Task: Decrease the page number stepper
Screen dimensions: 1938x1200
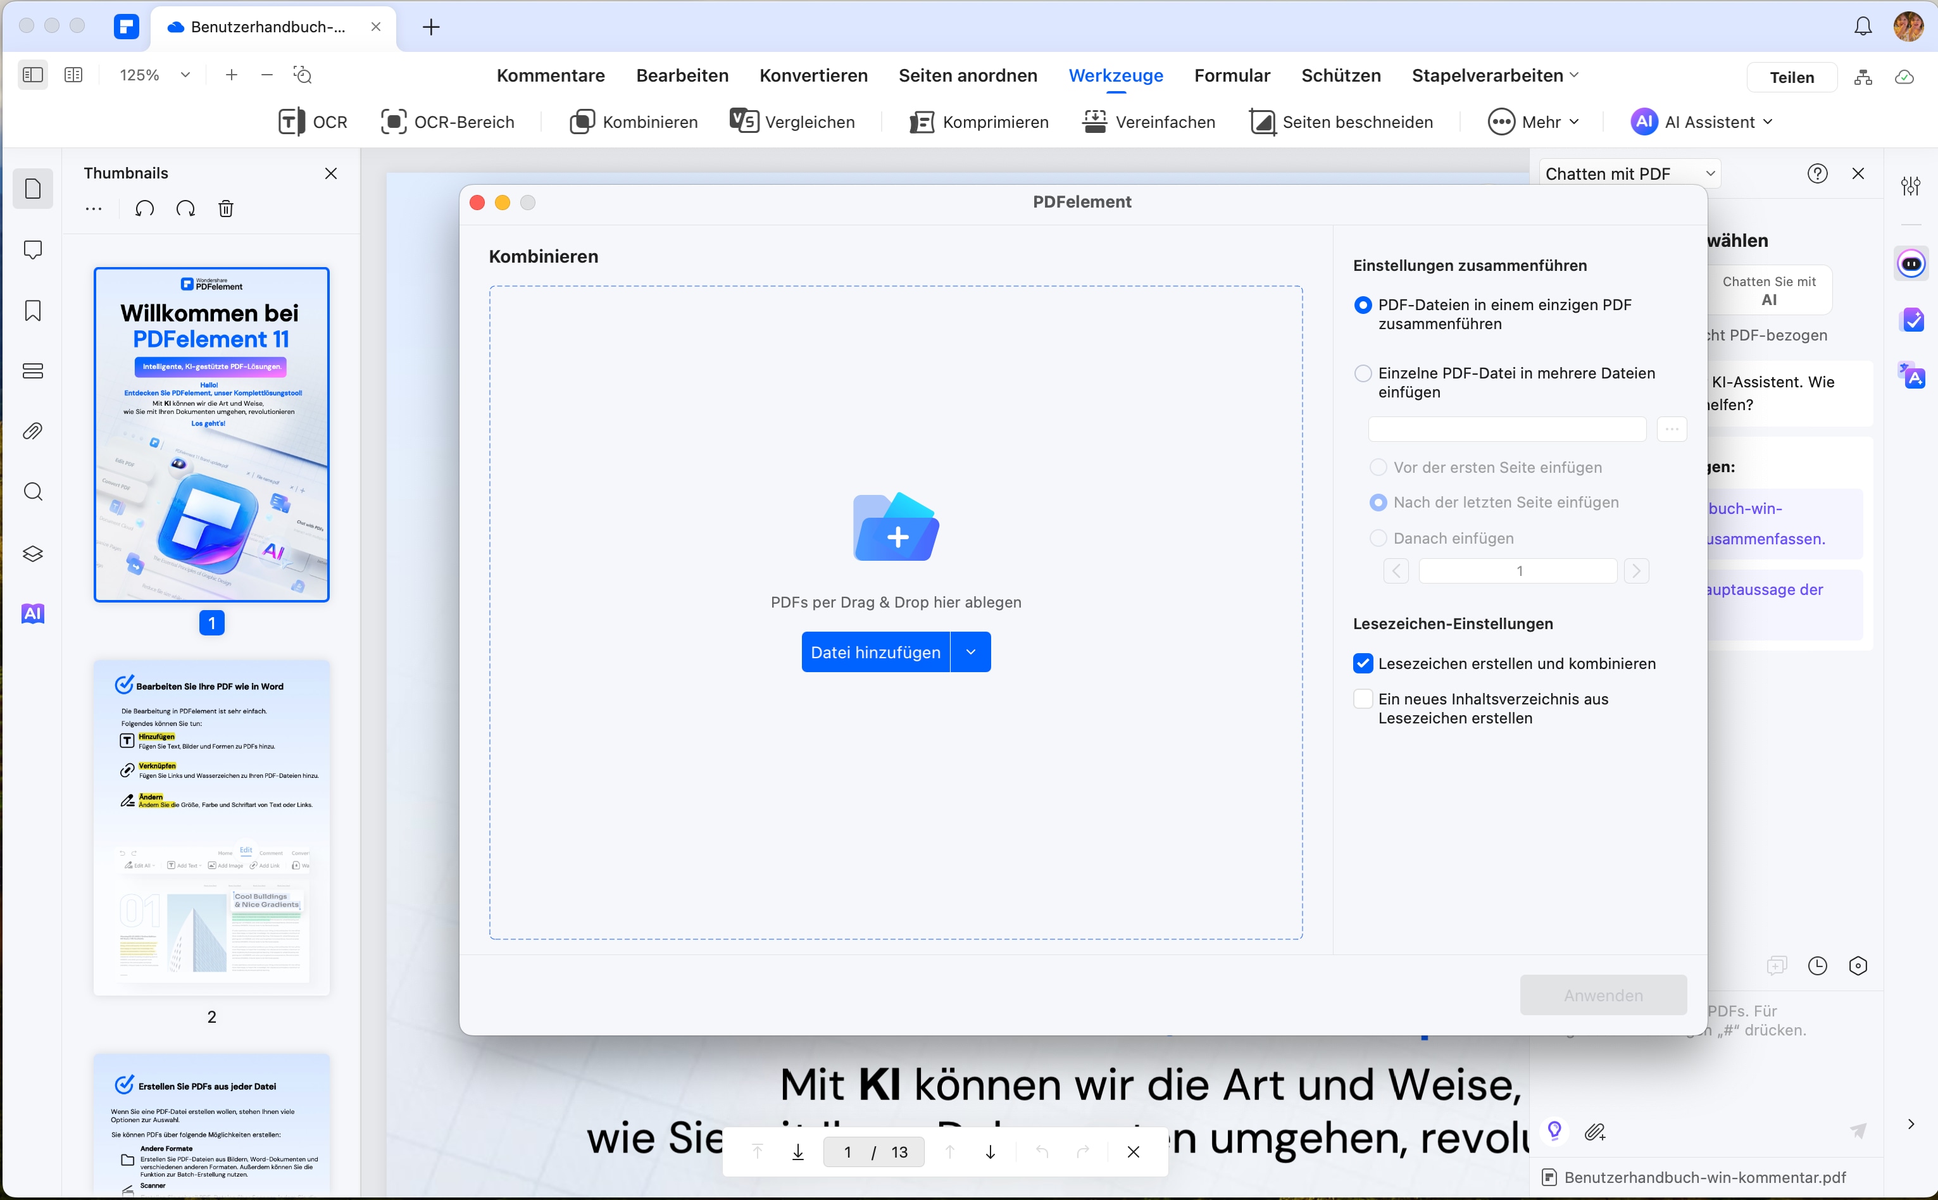Action: pos(1396,571)
